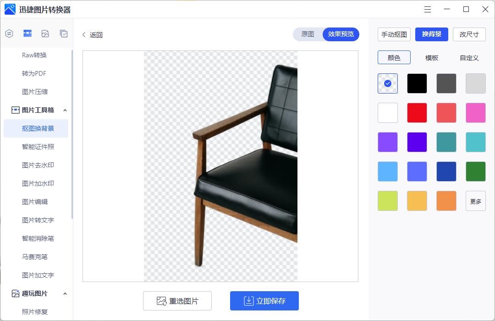Click the chair cutout preview image
Screen dimensions: 495x321
[220, 166]
